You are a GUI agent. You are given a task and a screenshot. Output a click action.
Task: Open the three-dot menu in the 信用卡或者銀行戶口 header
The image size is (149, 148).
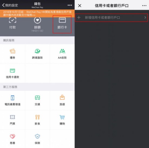click(x=144, y=6)
